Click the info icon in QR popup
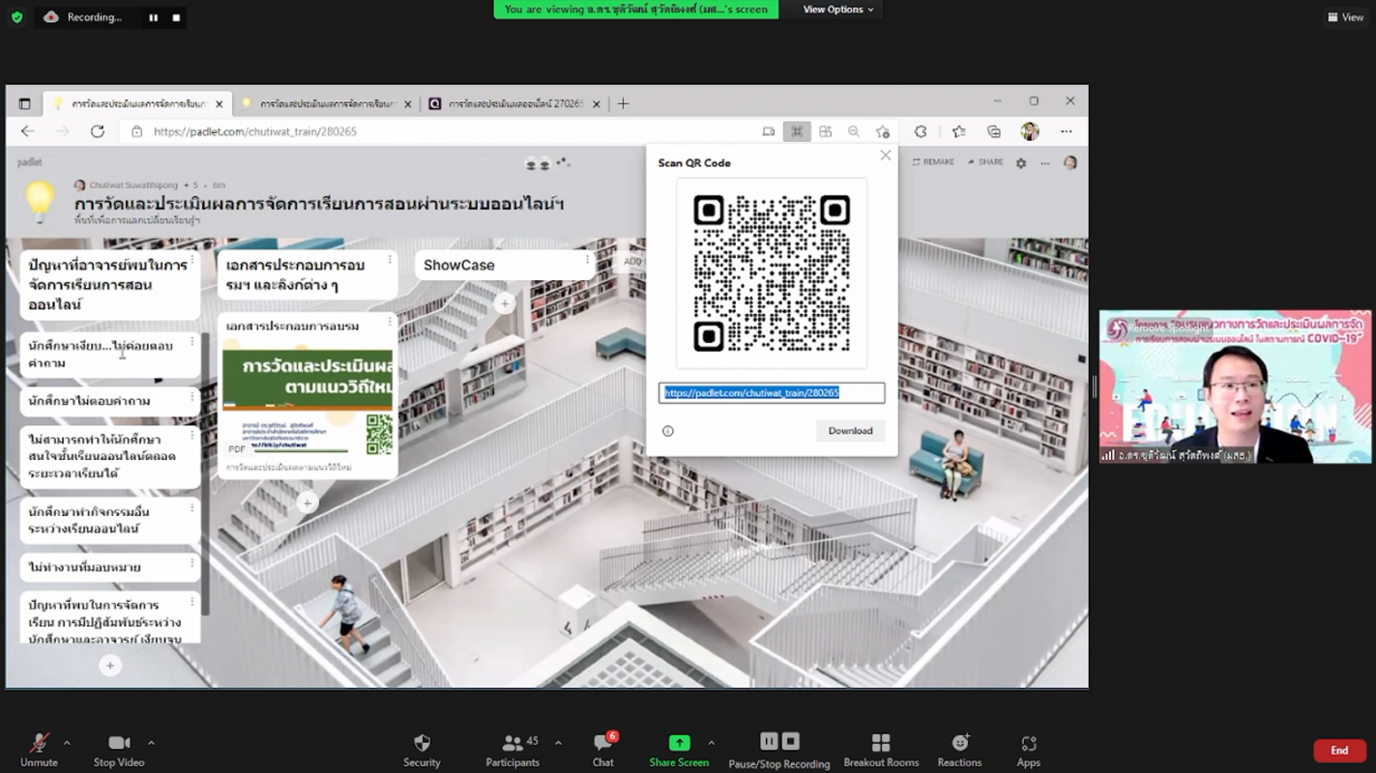 click(x=668, y=431)
